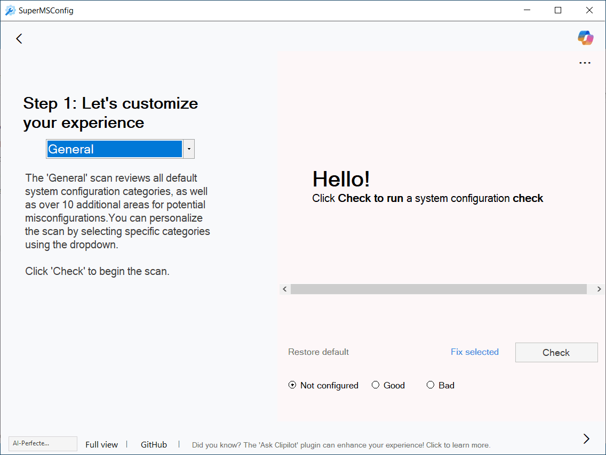This screenshot has width=606, height=455.
Task: Open the three-dots more options menu
Action: click(x=585, y=63)
